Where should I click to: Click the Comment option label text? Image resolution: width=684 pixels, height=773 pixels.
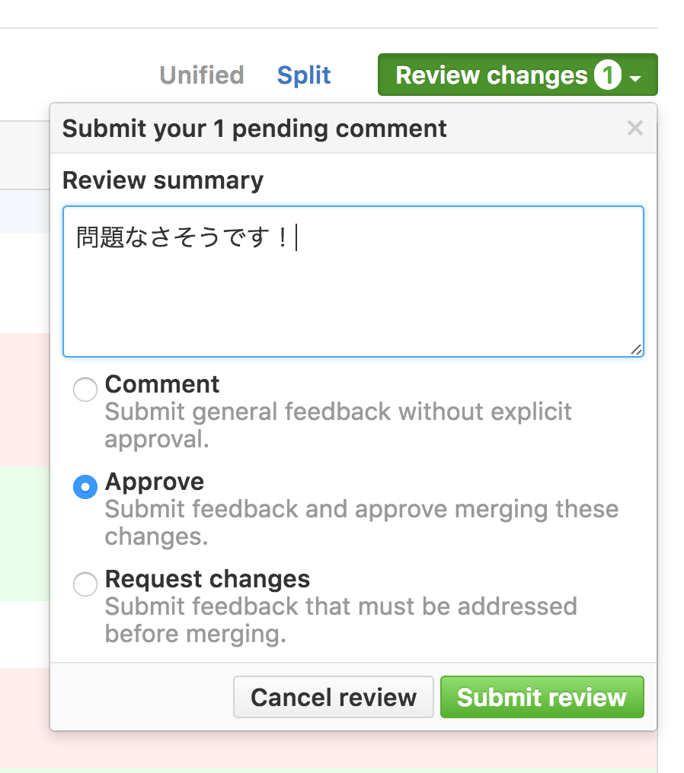pos(161,385)
